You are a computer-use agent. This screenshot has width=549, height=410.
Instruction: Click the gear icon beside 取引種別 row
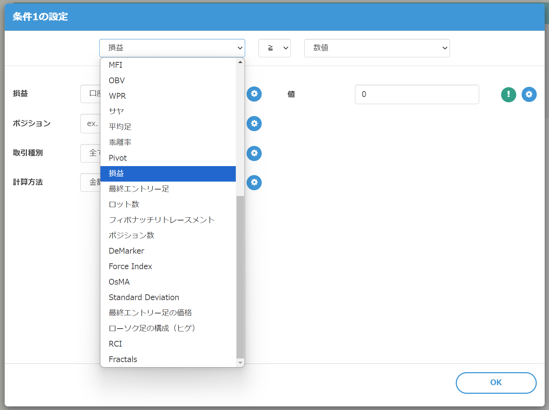pos(254,153)
